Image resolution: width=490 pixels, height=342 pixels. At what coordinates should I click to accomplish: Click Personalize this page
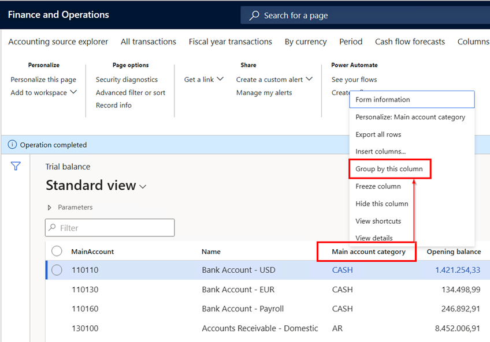point(43,80)
